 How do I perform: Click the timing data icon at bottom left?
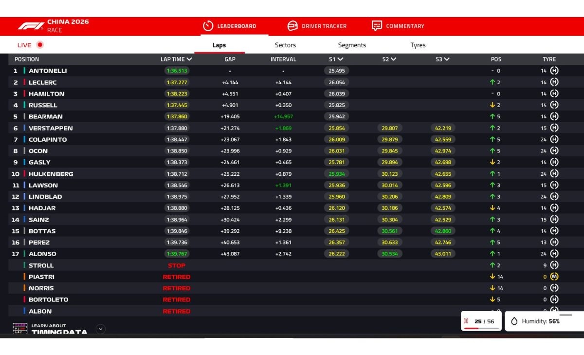click(x=20, y=329)
